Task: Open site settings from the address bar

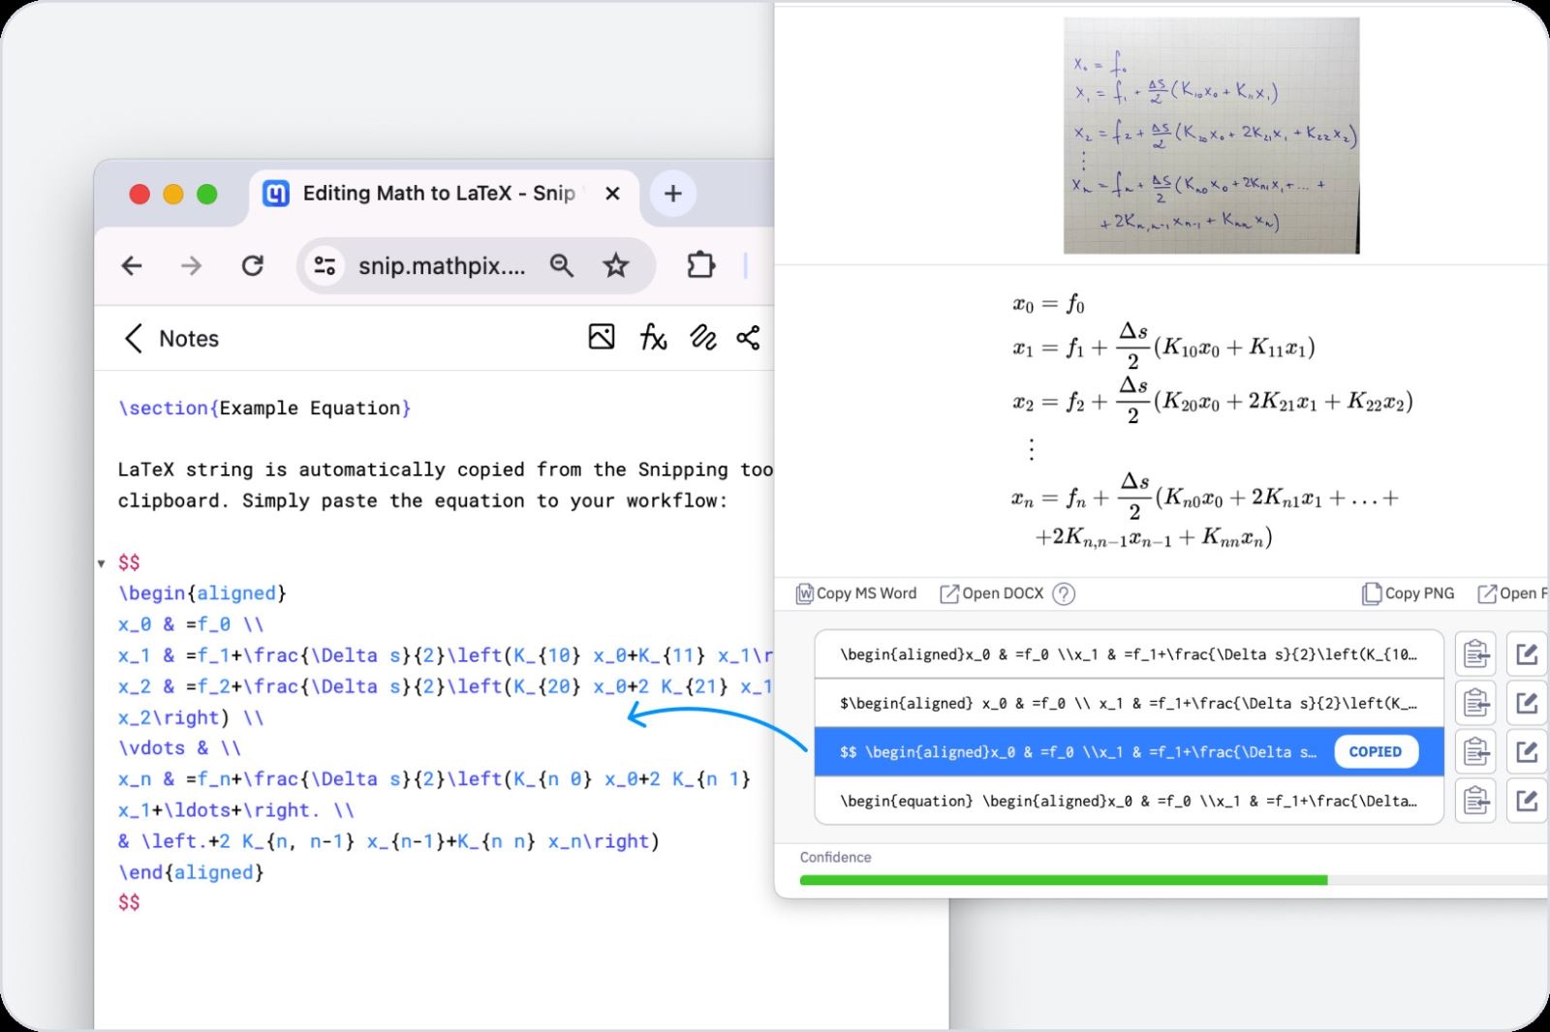Action: (325, 264)
